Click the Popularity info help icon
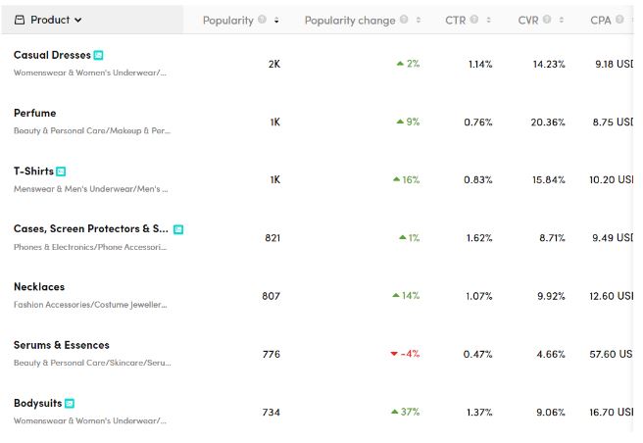 (263, 21)
